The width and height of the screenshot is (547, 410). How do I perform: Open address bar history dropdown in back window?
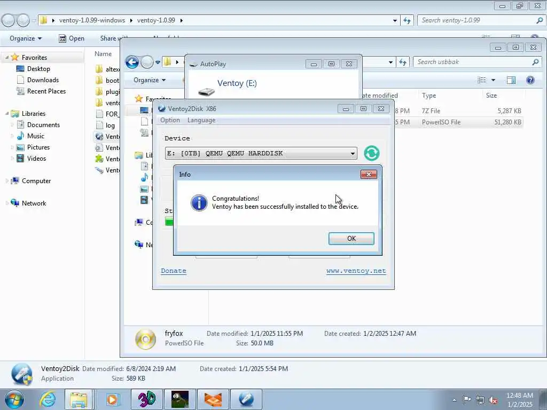pyautogui.click(x=395, y=21)
